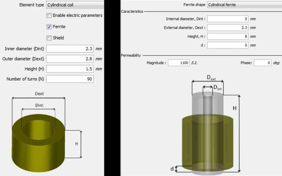The image size is (282, 176).
Task: Focus the Number of turns (N) field
Action: coord(70,79)
